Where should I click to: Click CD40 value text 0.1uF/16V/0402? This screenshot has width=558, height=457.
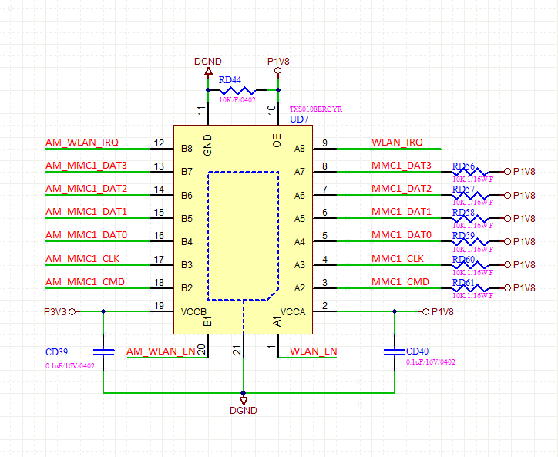tap(431, 362)
